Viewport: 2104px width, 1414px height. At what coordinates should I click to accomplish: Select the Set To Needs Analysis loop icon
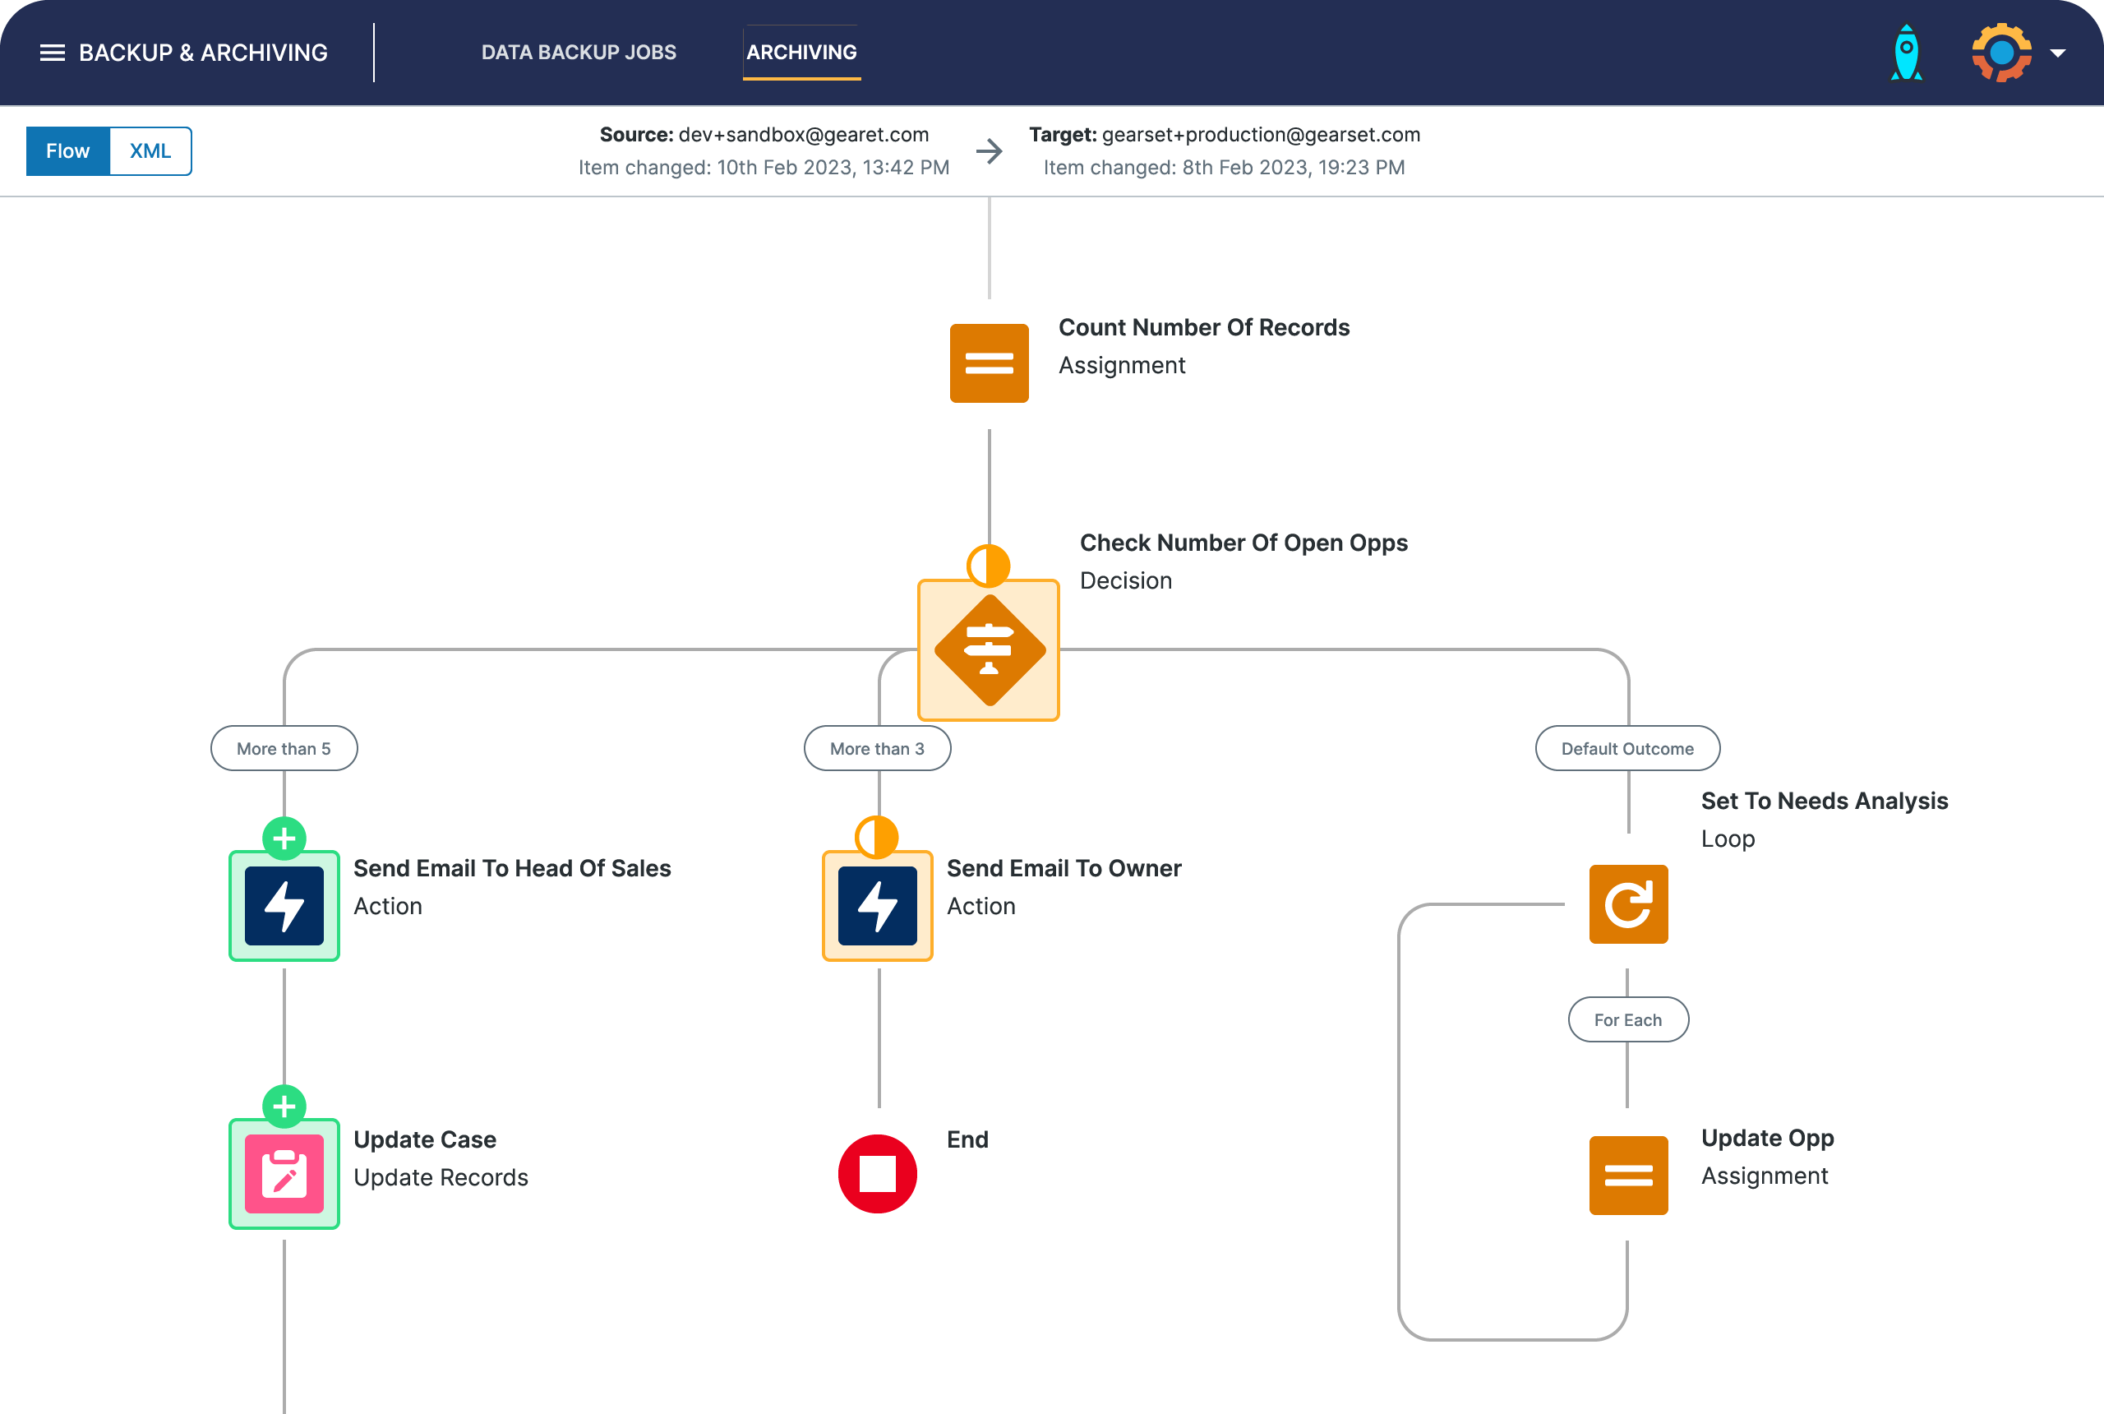[1628, 904]
